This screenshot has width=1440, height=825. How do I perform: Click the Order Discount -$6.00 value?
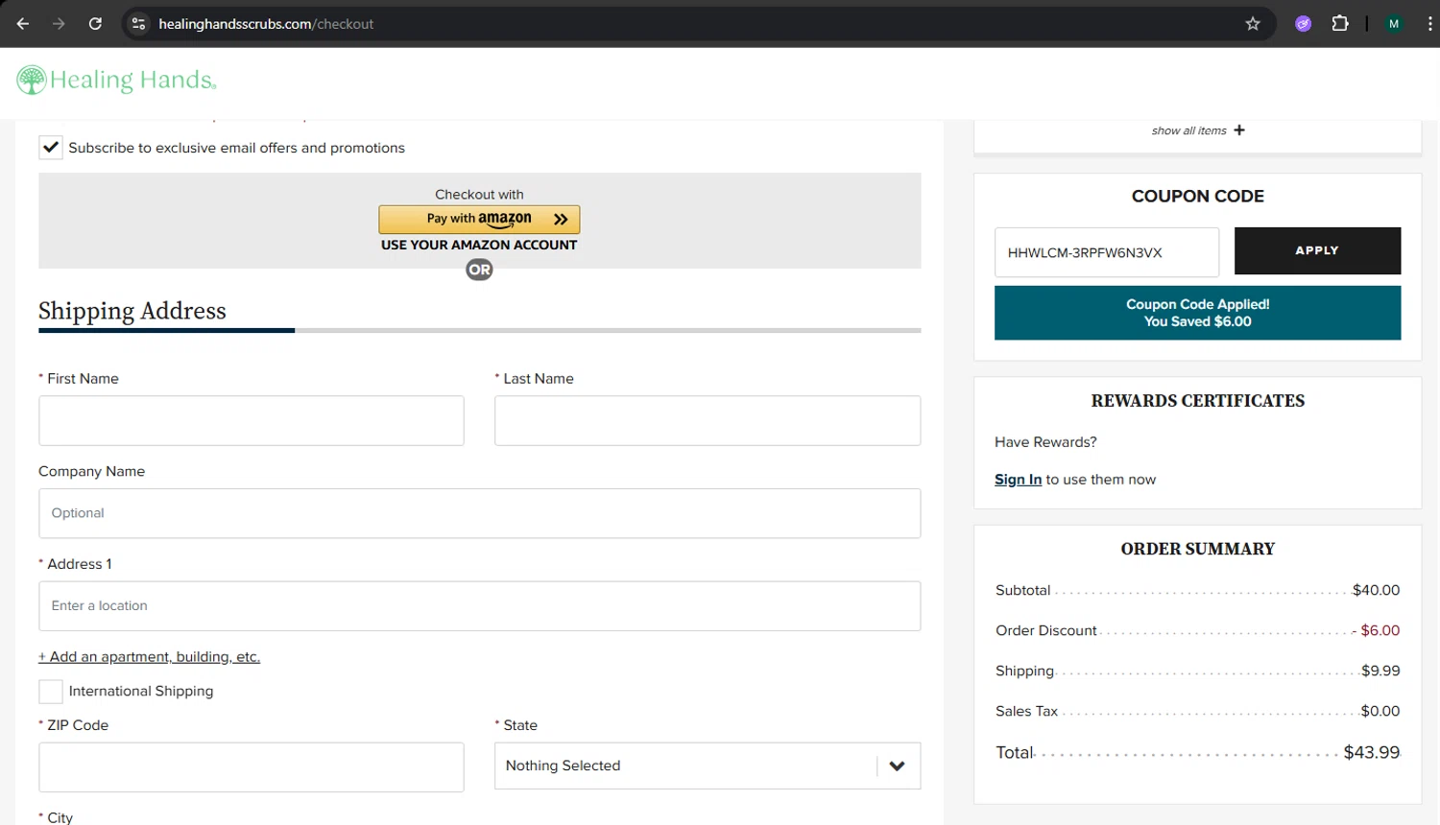coord(1376,630)
